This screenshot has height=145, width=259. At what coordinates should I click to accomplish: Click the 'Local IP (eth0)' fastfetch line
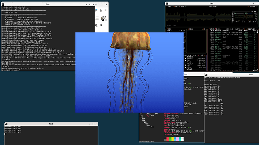click(178, 133)
